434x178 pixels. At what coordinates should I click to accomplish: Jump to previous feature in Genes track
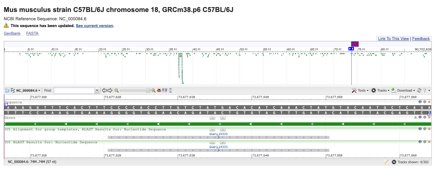[212, 118]
